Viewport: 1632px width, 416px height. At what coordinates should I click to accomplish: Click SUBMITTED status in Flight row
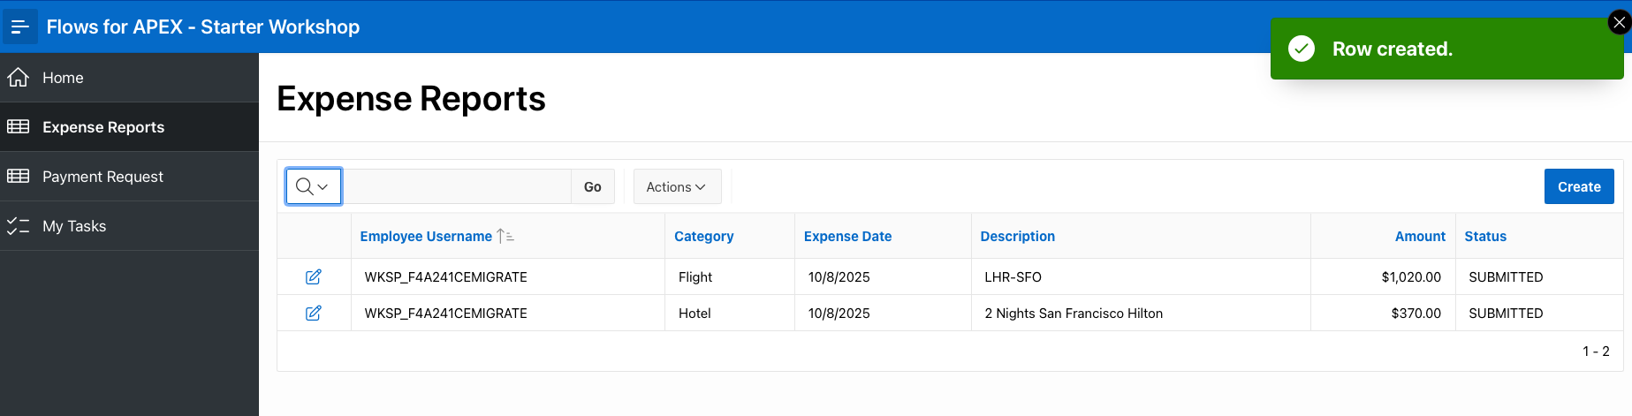click(1506, 276)
